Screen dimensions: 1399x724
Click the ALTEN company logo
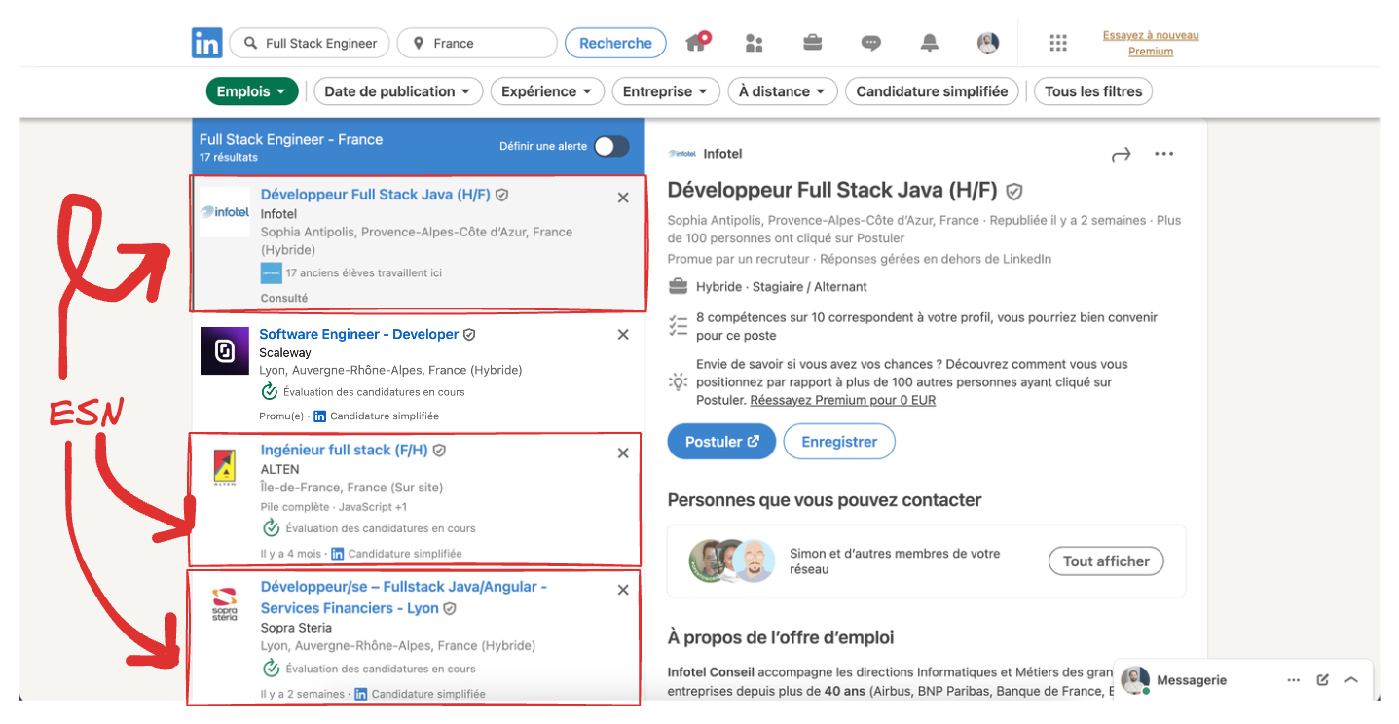225,468
